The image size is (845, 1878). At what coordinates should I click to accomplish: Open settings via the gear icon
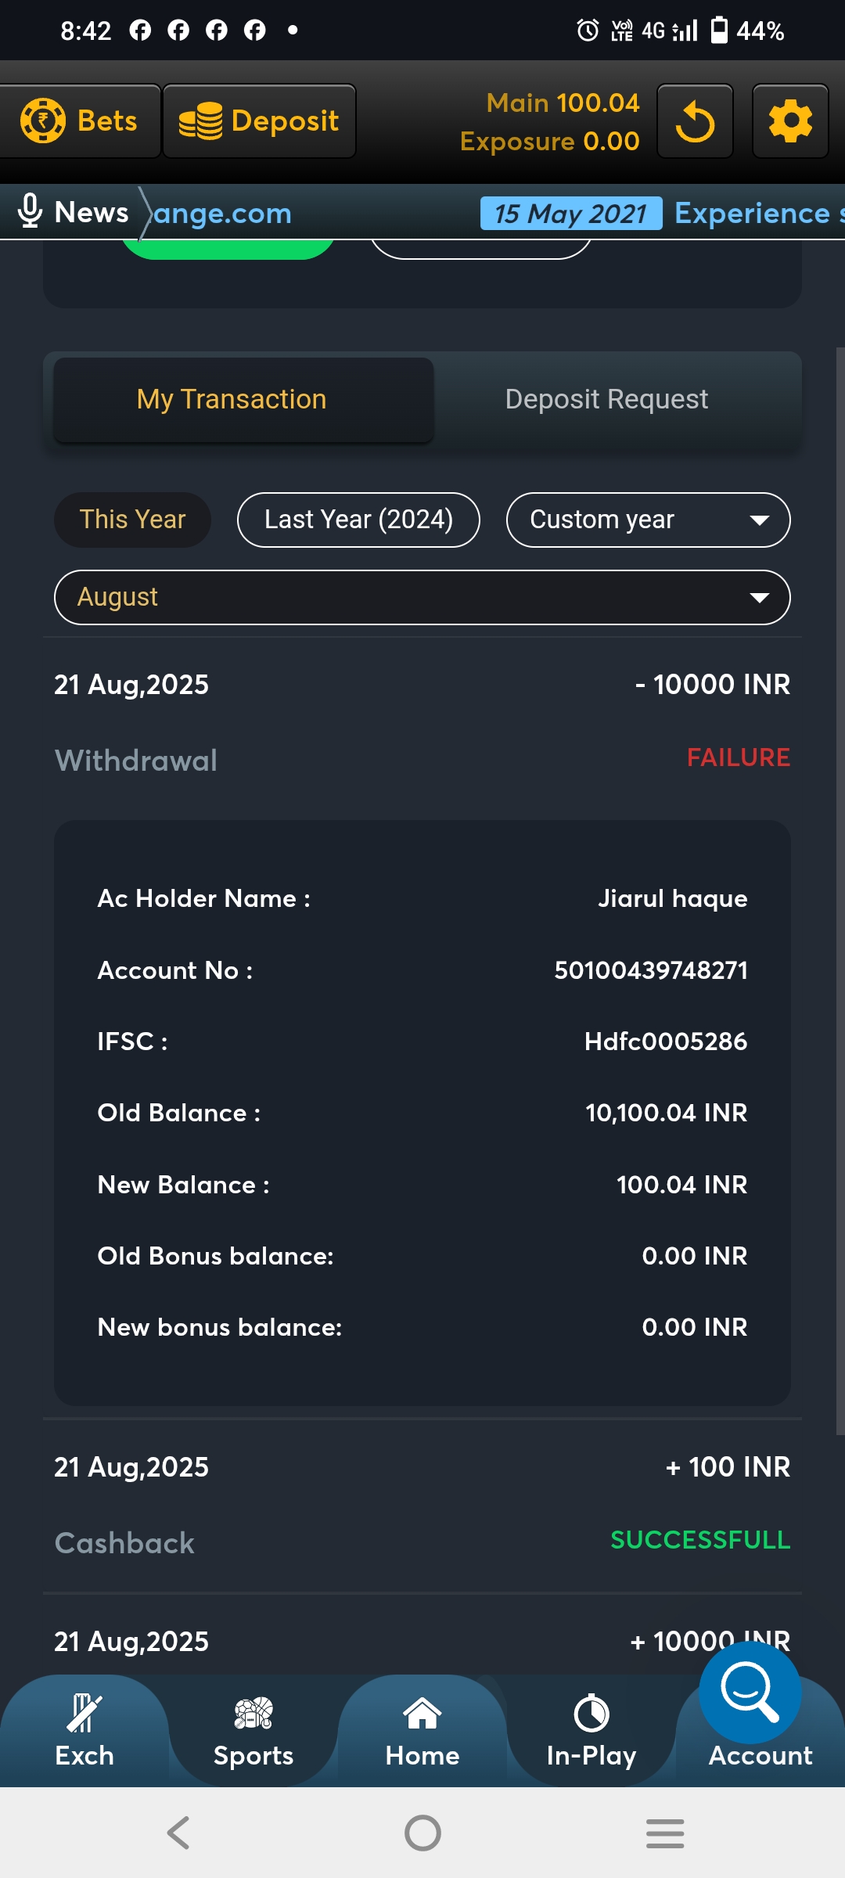point(790,122)
